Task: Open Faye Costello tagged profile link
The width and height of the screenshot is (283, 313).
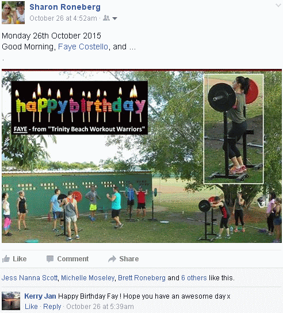Action: point(83,47)
